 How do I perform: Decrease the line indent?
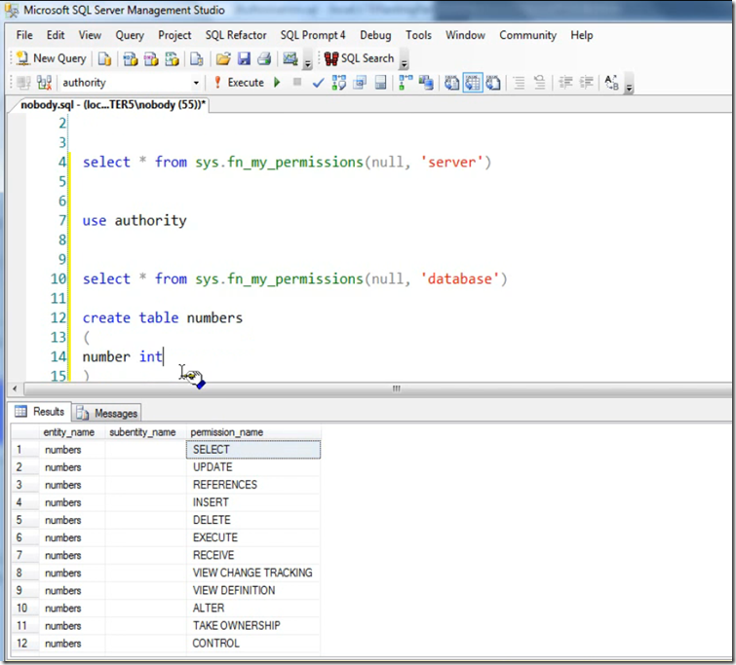tap(565, 83)
